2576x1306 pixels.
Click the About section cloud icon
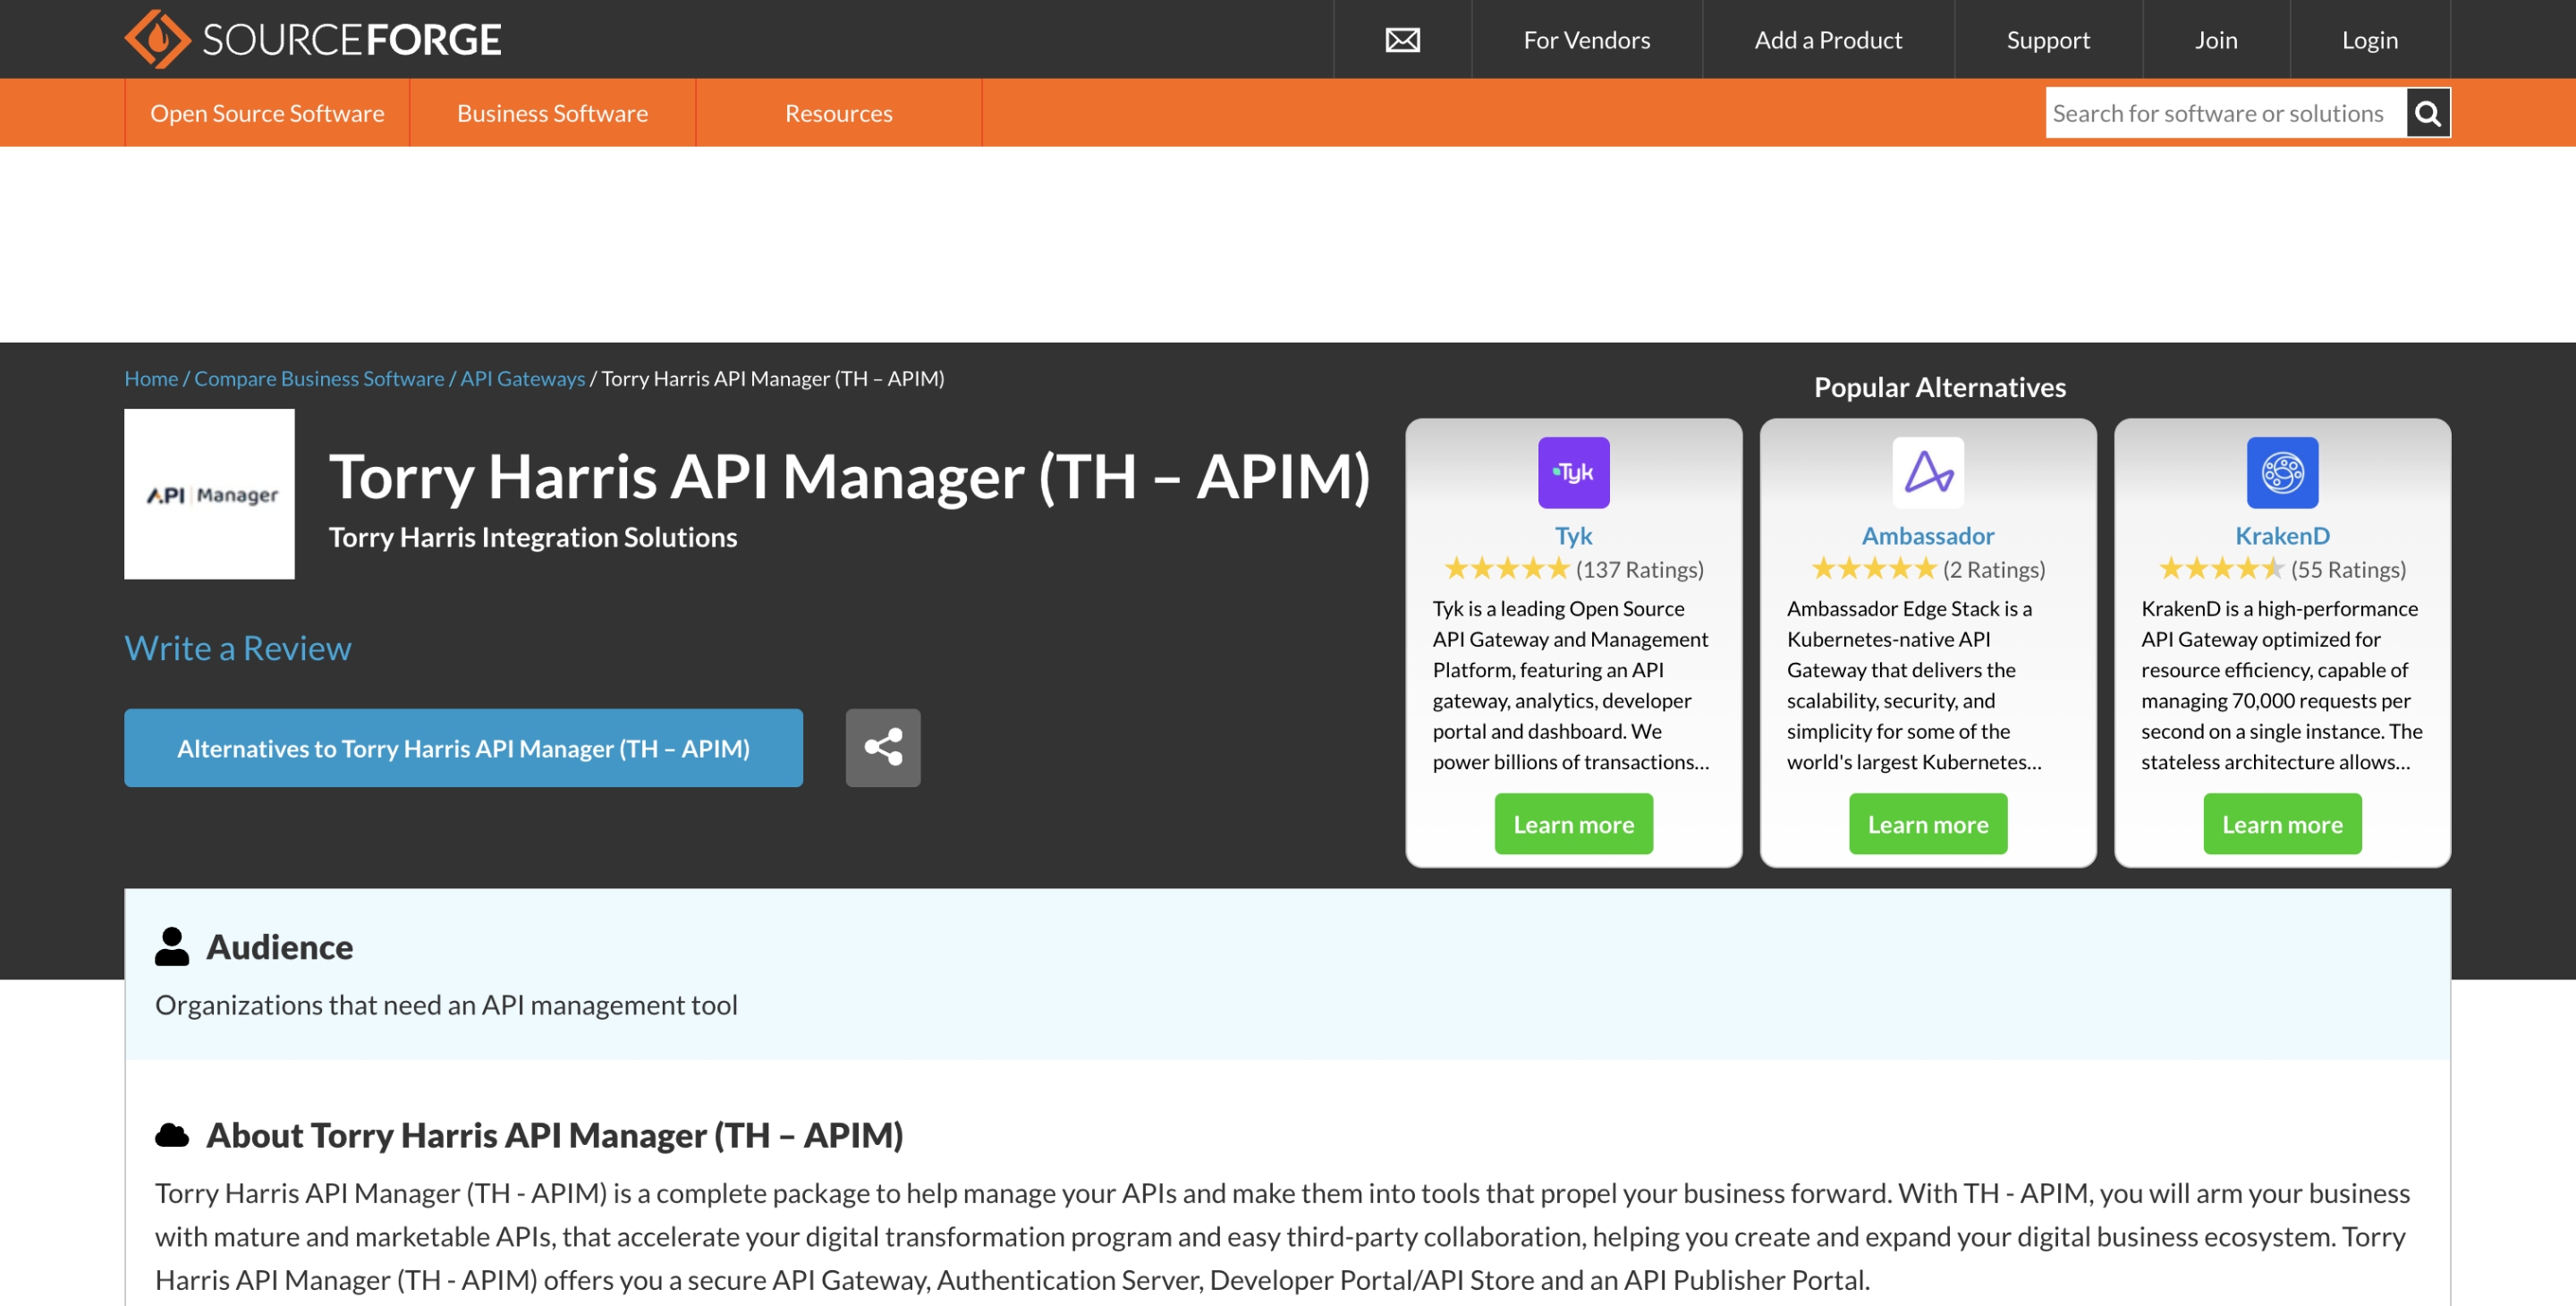[x=172, y=1134]
